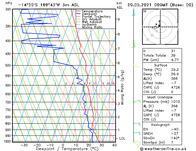The image size is (196, 151).
Task: Click the wind barb at 700 hPa
Action: [137, 101]
